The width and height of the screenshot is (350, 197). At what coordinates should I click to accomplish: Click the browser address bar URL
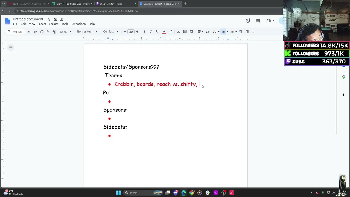(79, 11)
